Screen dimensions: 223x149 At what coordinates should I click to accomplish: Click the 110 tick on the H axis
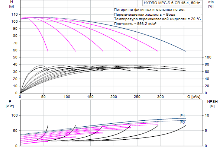tap(15, 14)
